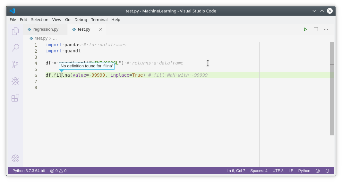Click the value -99999 on line 6

click(97, 75)
